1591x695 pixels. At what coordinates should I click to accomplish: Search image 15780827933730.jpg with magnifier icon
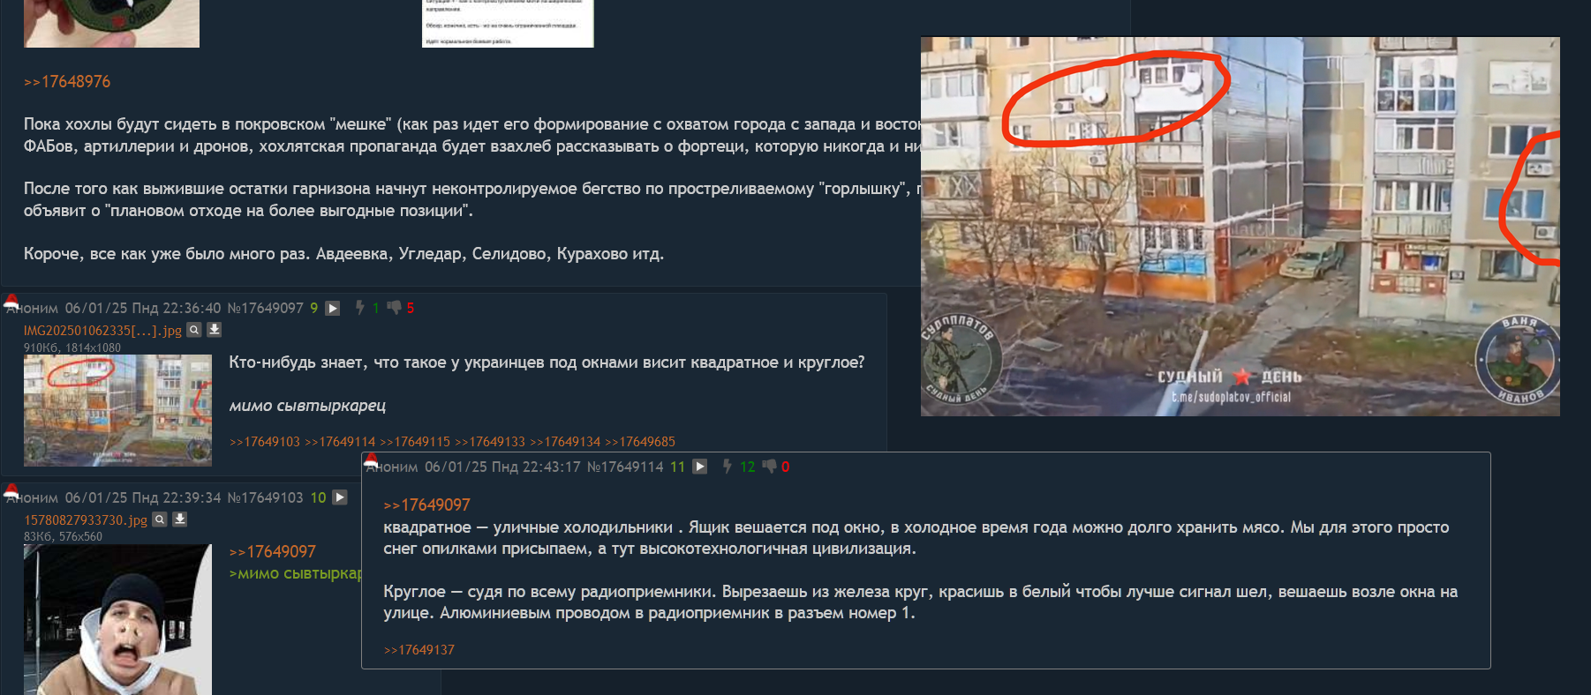pos(160,519)
